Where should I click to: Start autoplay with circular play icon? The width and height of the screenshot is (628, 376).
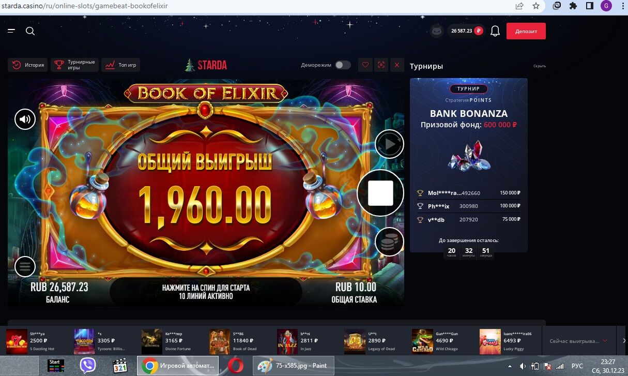pos(389,144)
